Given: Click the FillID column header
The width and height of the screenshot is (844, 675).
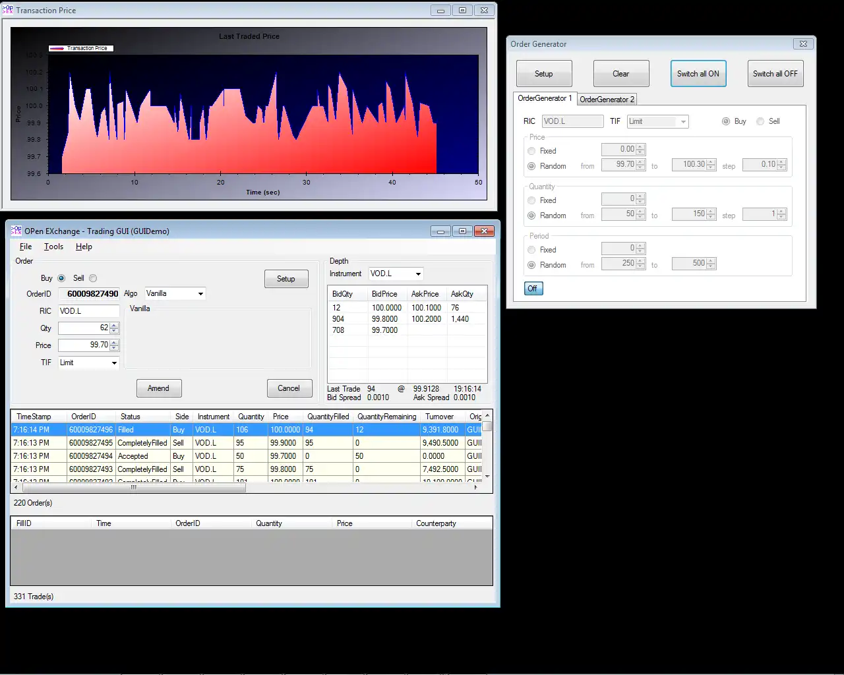Looking at the screenshot, I should click(51, 523).
